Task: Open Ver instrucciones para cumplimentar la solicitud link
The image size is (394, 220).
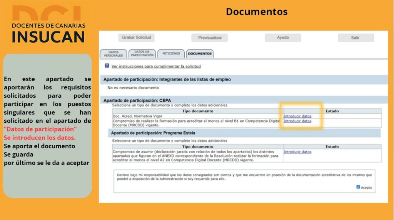Action: click(156, 66)
